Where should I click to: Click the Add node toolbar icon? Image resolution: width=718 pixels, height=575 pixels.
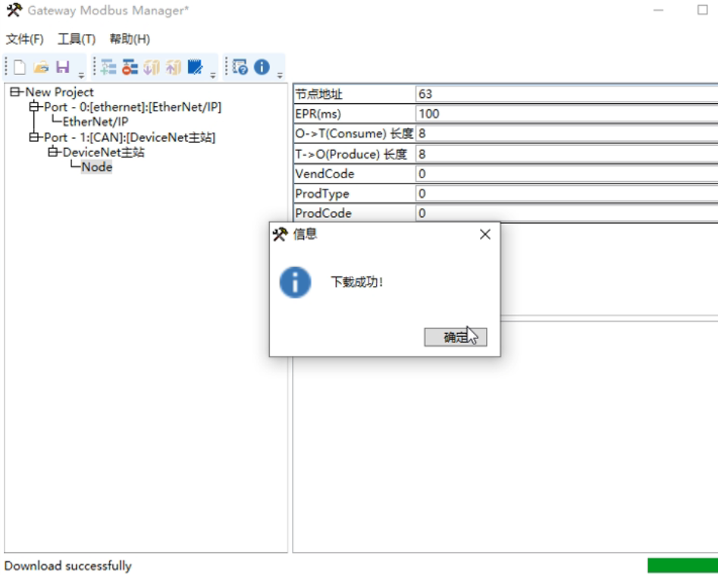108,68
